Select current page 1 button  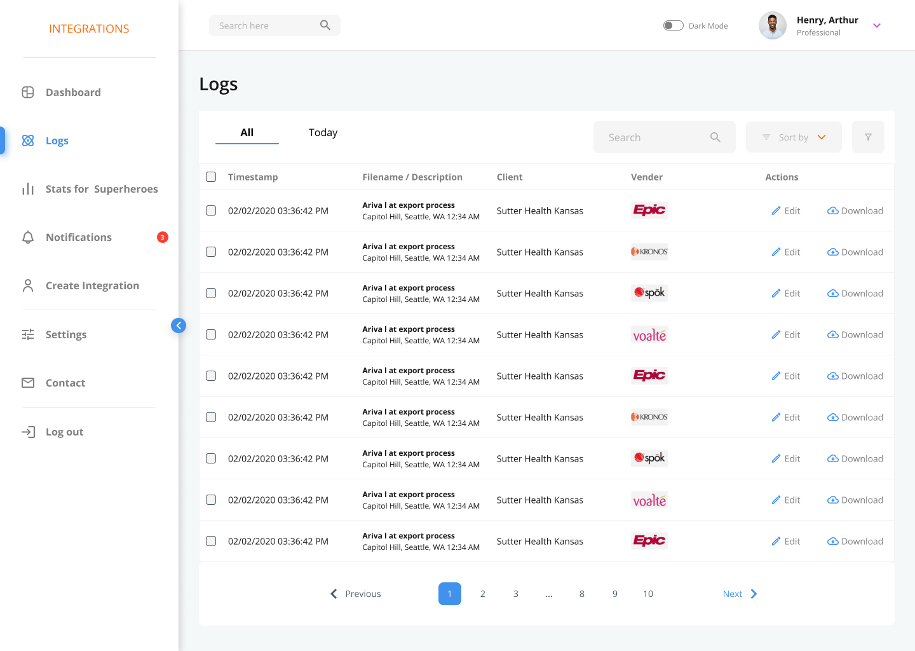(450, 594)
